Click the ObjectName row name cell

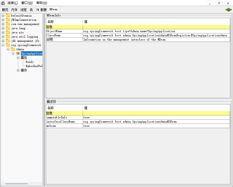tap(64, 31)
